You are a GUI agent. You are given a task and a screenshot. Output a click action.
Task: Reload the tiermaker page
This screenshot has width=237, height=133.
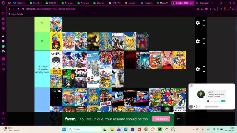pos(18,9)
